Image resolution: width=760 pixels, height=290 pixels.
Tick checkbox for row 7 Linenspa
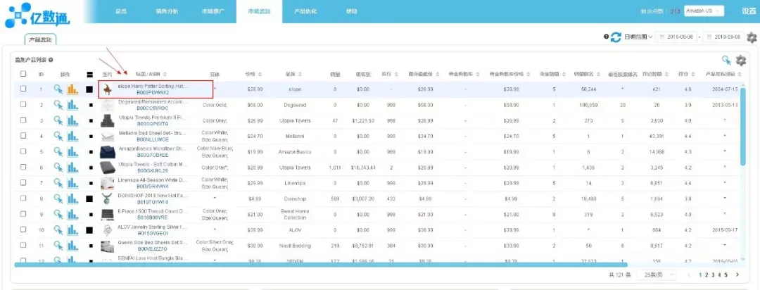pos(23,183)
